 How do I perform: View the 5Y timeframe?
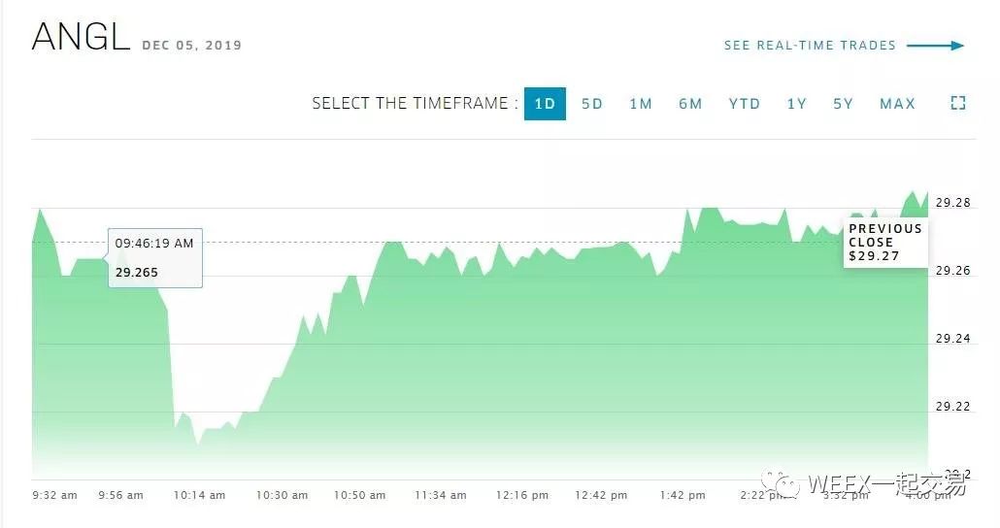pyautogui.click(x=843, y=104)
